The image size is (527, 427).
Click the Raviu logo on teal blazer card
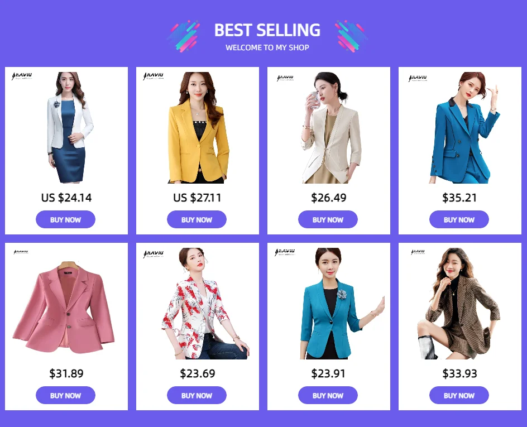[285, 252]
